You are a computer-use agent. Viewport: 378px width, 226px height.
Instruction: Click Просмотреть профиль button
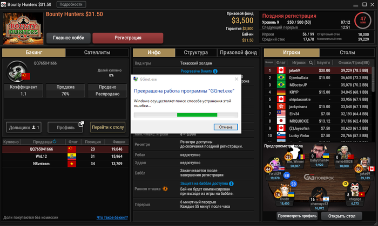297,216
